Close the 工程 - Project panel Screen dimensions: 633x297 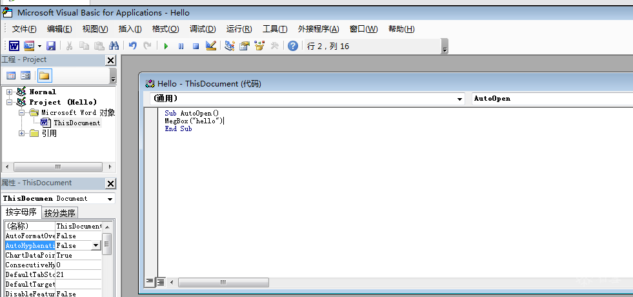110,61
